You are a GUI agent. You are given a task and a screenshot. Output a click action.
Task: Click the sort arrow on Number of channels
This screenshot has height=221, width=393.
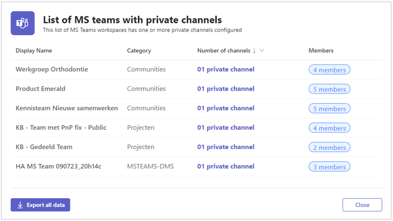(x=254, y=51)
